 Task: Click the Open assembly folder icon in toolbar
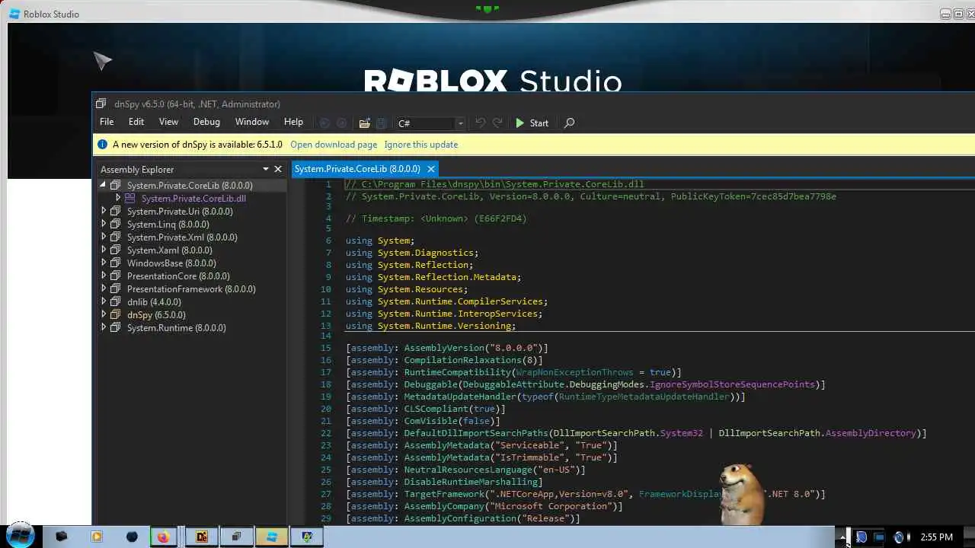tap(364, 123)
